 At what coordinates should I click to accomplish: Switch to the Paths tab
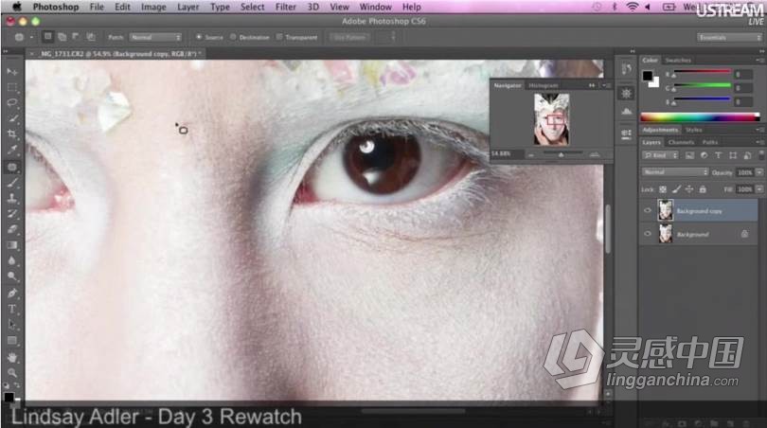(709, 142)
